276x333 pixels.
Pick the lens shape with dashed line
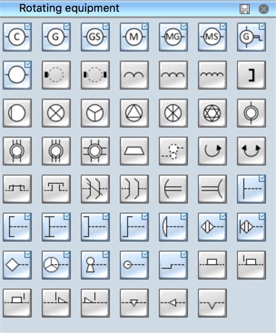pos(174,227)
